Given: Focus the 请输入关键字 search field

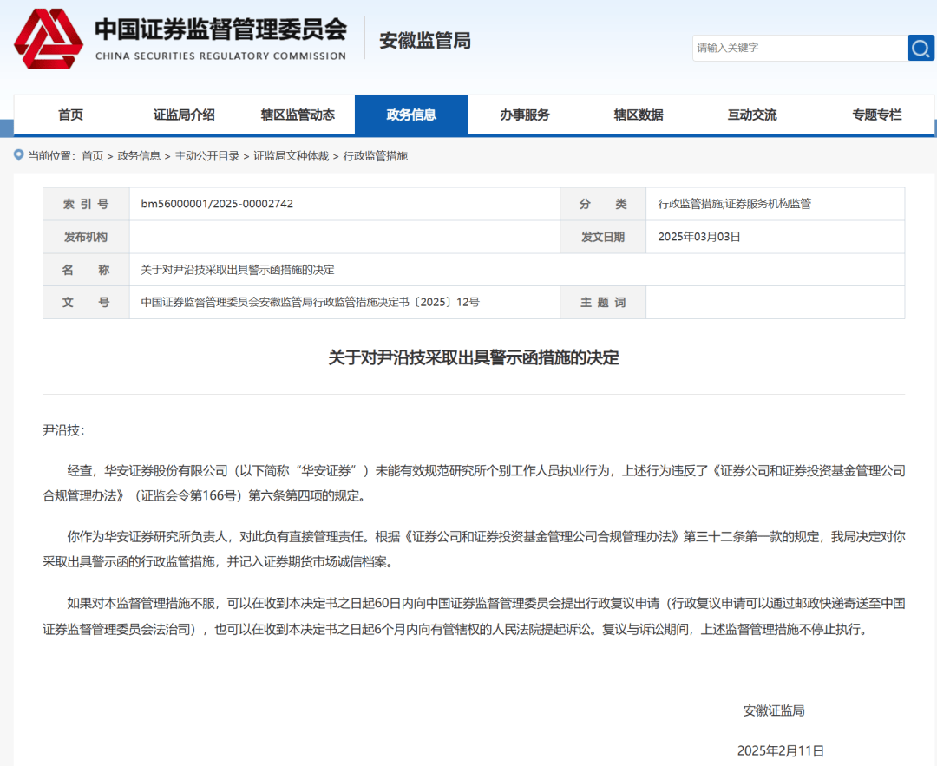Looking at the screenshot, I should (x=800, y=48).
